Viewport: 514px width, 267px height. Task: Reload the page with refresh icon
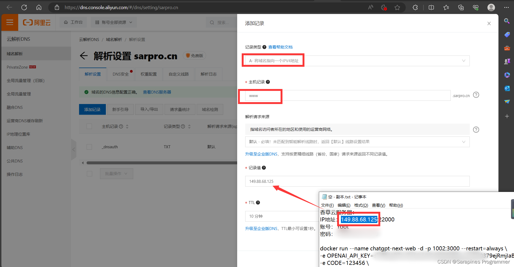(x=24, y=8)
